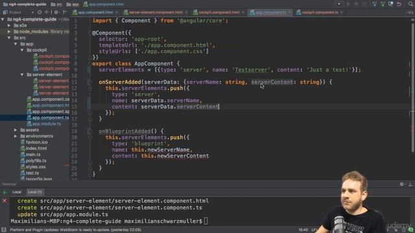Click the tool windows icon in status bar corner
The width and height of the screenshot is (415, 233).
pyautogui.click(x=4, y=230)
